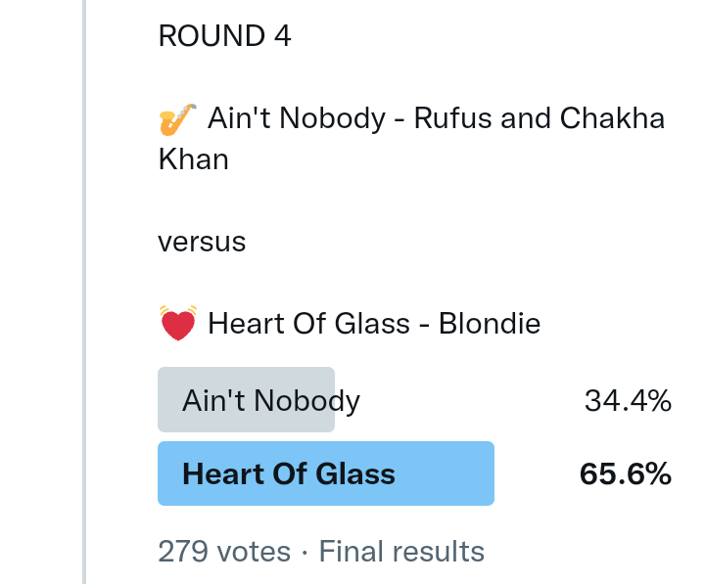The height and width of the screenshot is (584, 705).
Task: Select the blue Heart Of Glass bar
Action: coord(325,473)
